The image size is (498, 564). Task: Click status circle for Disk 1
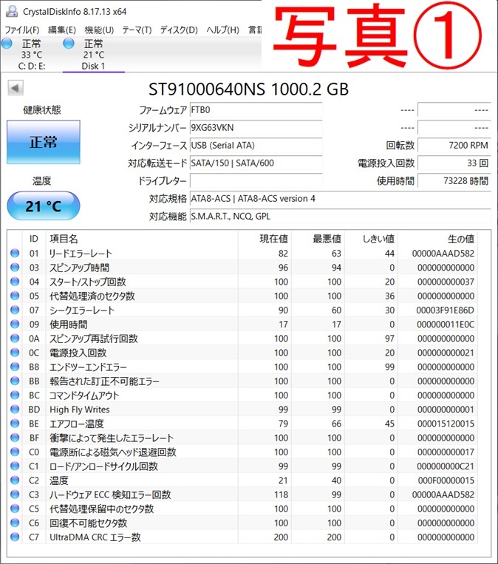[69, 44]
